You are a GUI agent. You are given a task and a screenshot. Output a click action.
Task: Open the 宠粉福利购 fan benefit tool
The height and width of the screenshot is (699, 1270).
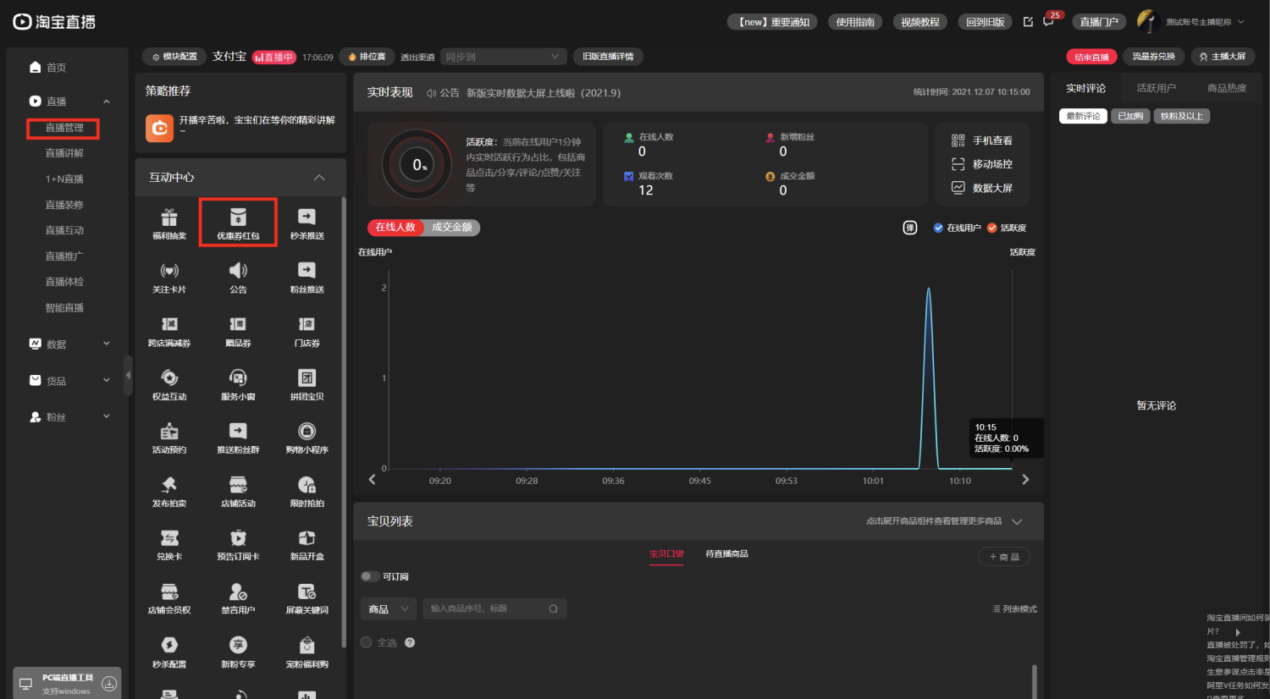[x=306, y=652]
